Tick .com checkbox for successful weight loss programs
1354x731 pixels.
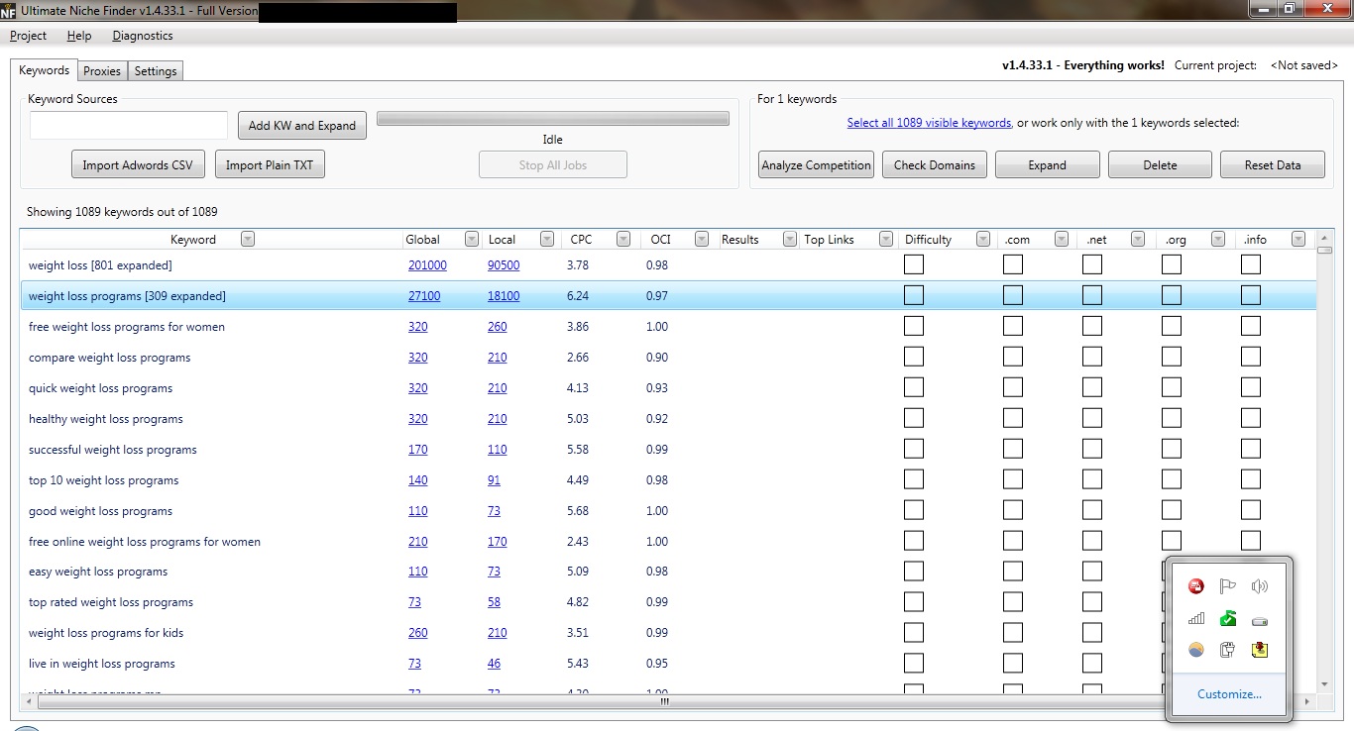1013,449
